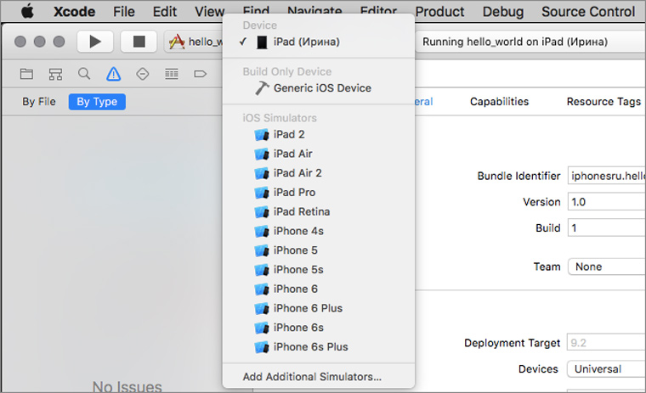The height and width of the screenshot is (393, 646).
Task: Open the Debug navigator icon
Action: click(x=172, y=74)
